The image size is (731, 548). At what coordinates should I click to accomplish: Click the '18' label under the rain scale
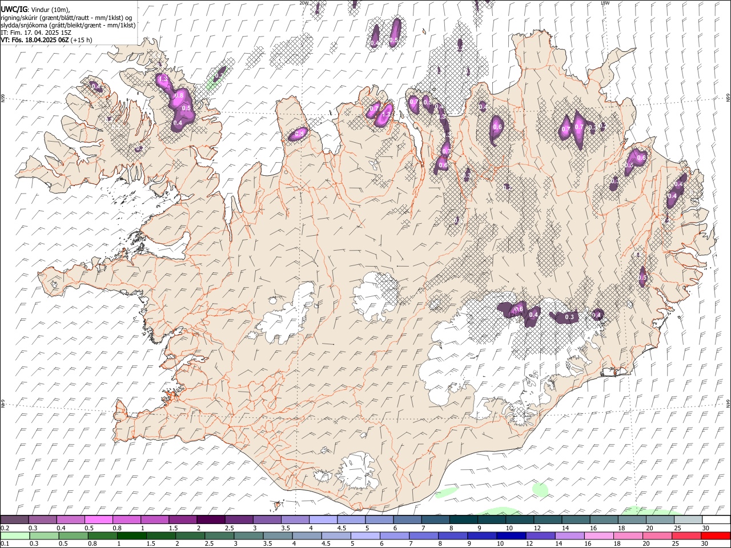[617, 543]
